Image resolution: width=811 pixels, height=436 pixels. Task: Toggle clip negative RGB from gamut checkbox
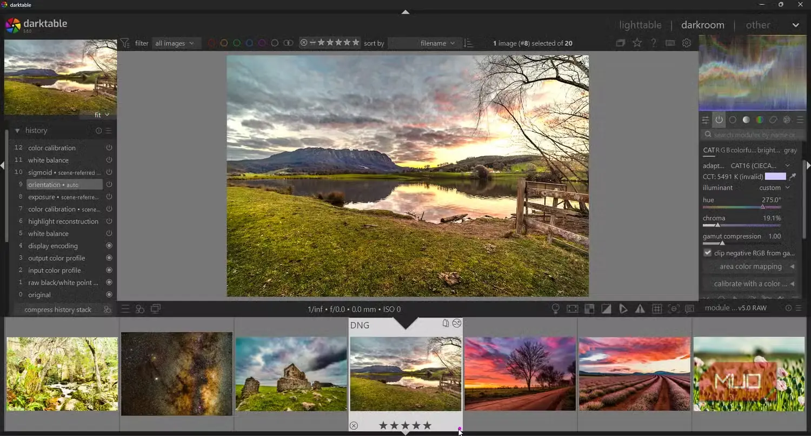coord(708,253)
